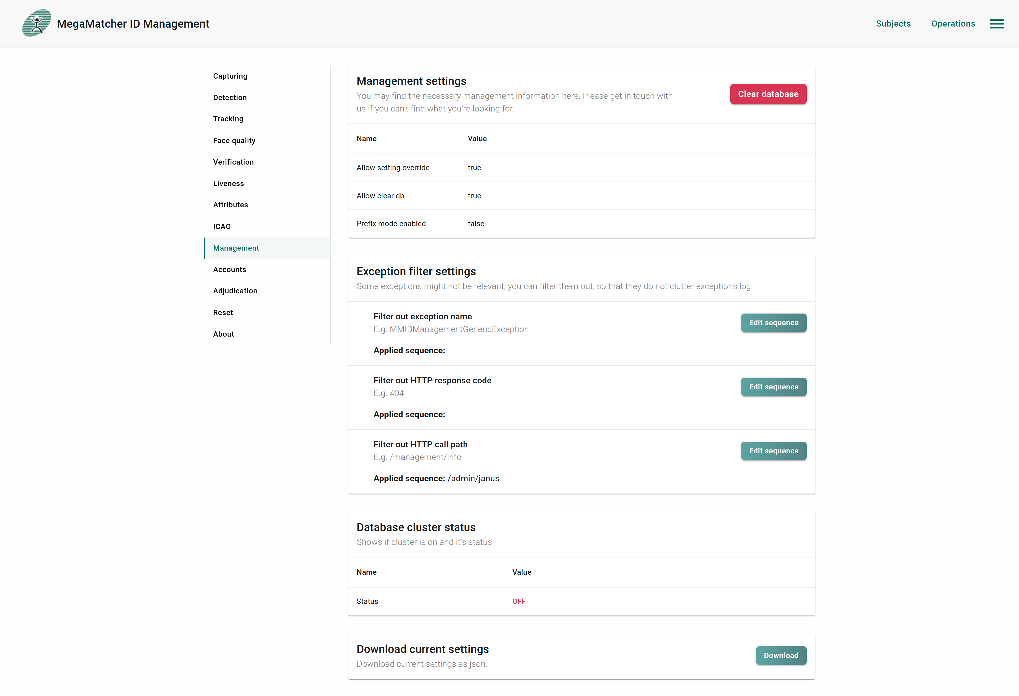Click the Value column header in cluster status
Viewport: 1019px width, 696px height.
521,572
